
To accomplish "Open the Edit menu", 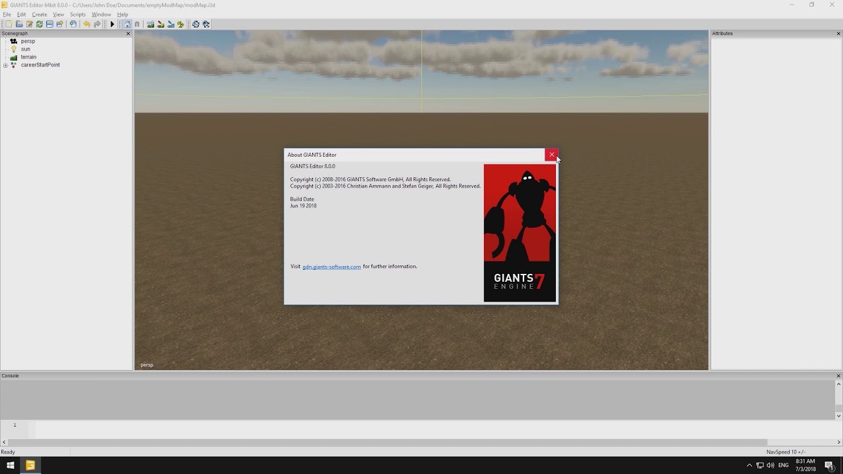I will point(21,14).
